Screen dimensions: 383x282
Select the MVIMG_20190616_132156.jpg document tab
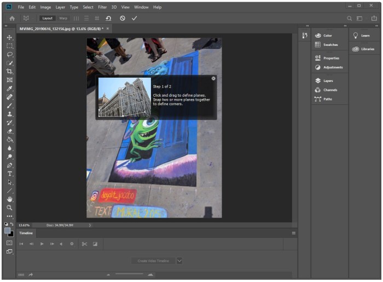[x=60, y=28]
